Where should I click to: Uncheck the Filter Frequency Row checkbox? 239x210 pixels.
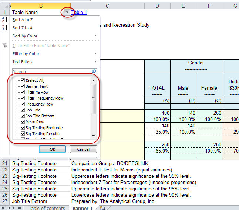pos(23,98)
